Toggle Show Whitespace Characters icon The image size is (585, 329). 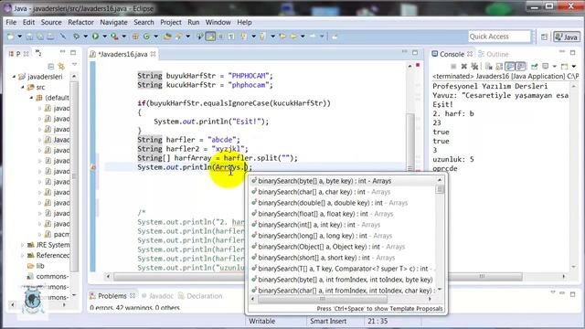pyautogui.click(x=231, y=37)
